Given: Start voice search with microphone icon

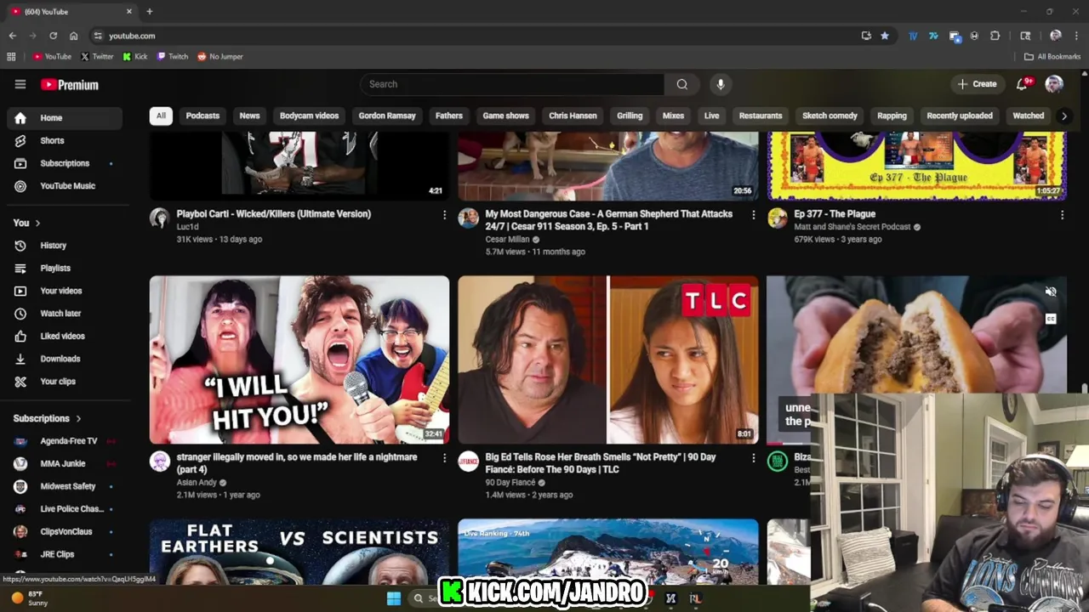Looking at the screenshot, I should [x=721, y=84].
